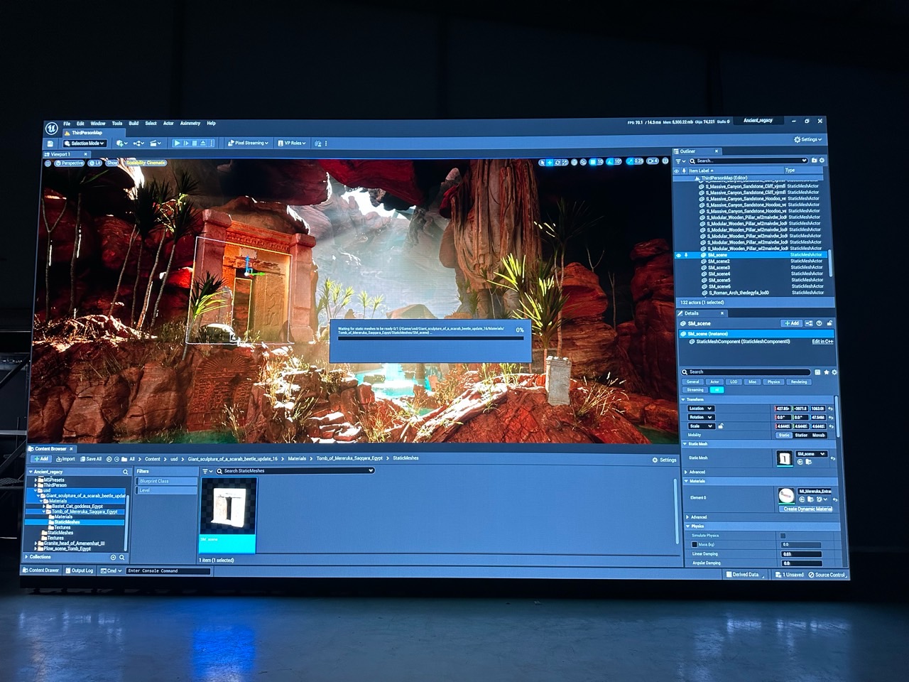Open Outliner settings gear icon
The image size is (909, 682).
coord(822,161)
